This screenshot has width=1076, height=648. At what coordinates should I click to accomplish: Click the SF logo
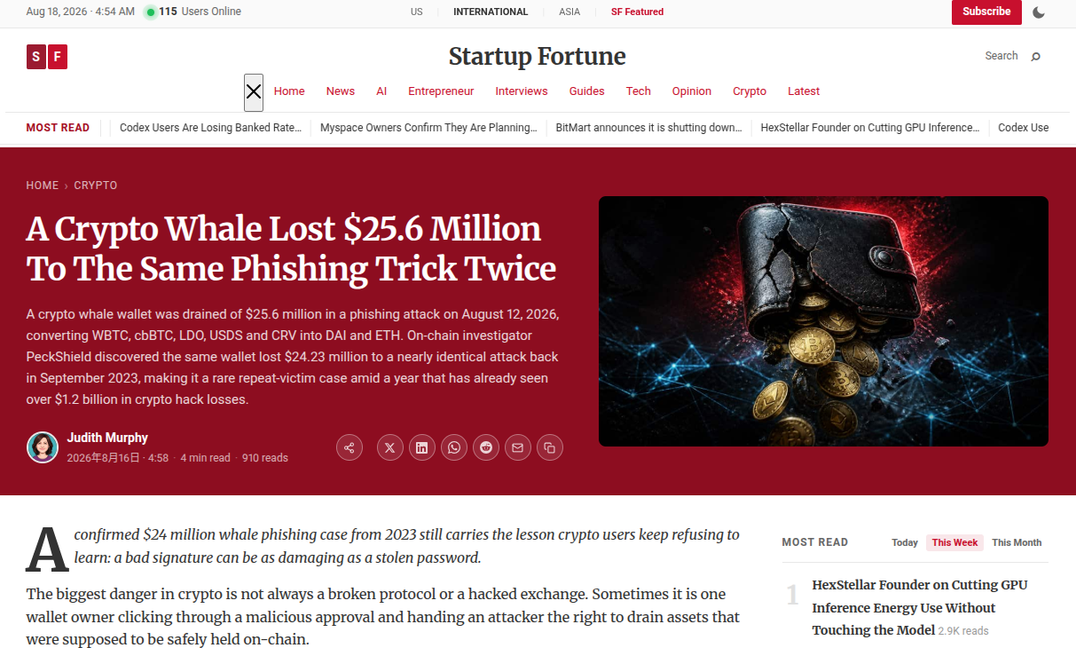point(47,57)
